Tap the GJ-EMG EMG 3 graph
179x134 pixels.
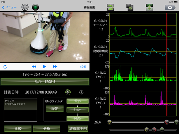click(143, 103)
